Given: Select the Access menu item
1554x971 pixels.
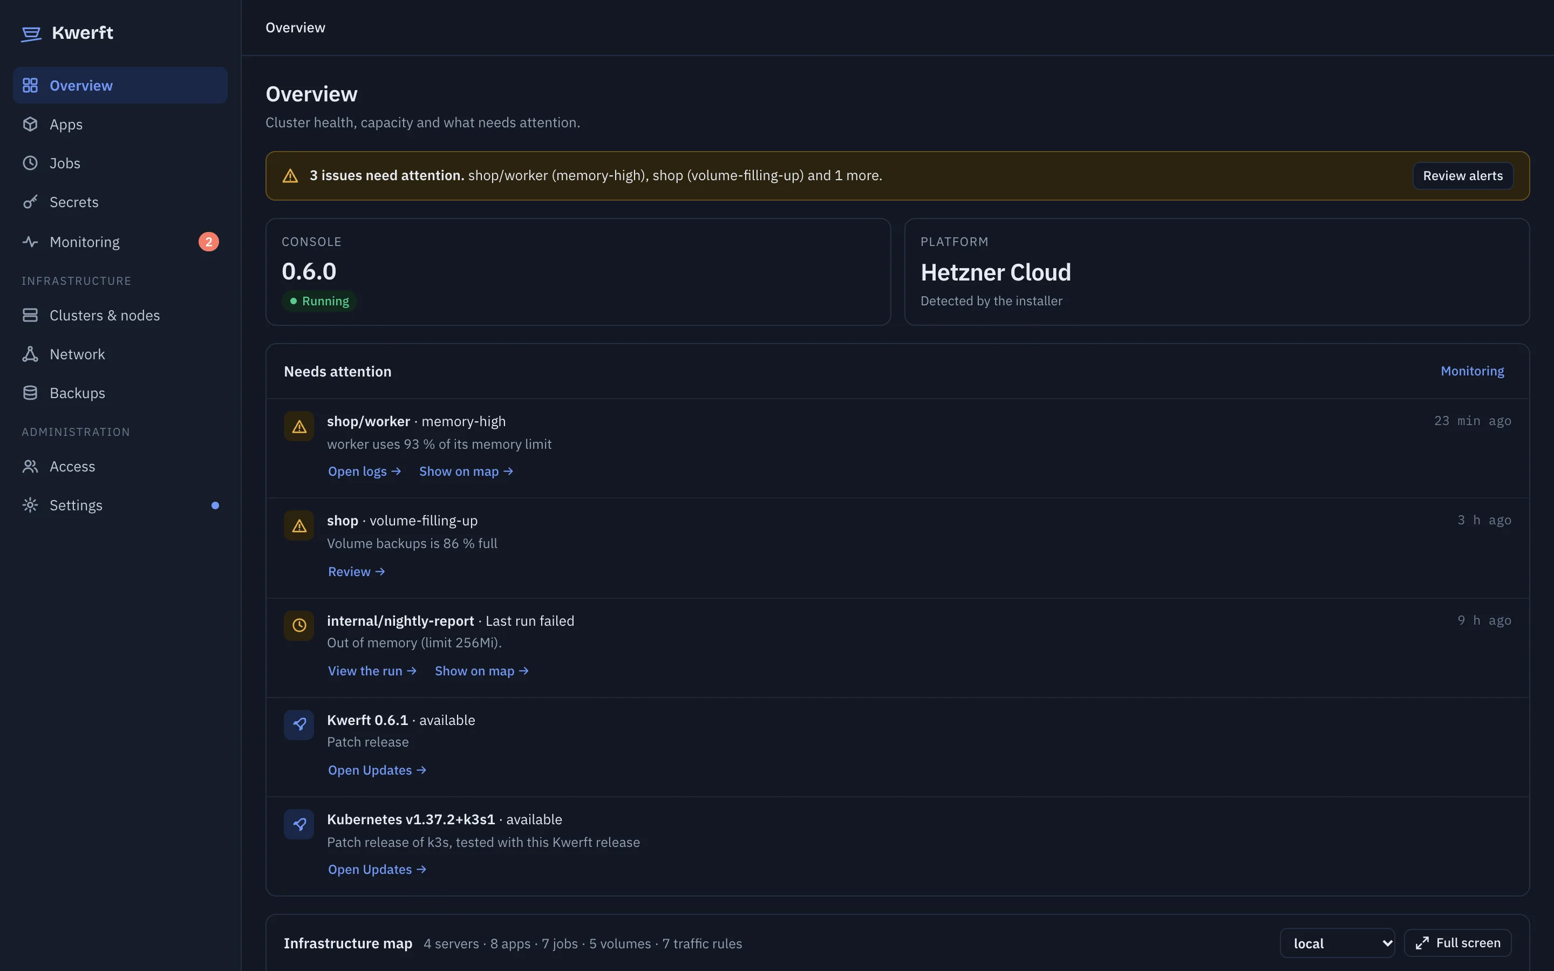Looking at the screenshot, I should [120, 466].
